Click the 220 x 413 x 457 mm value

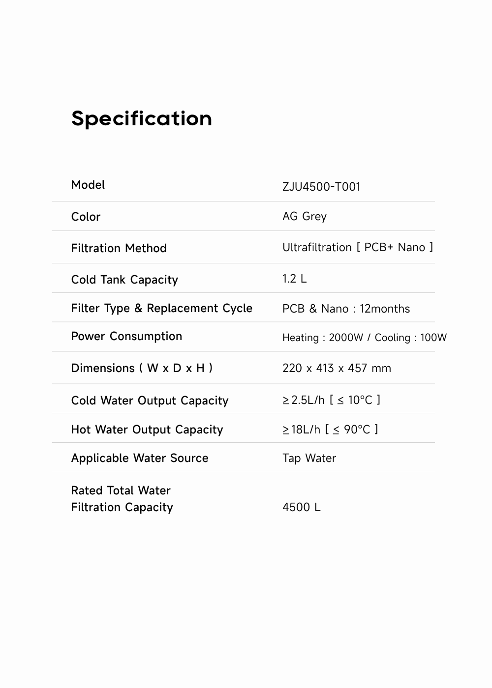(x=337, y=368)
